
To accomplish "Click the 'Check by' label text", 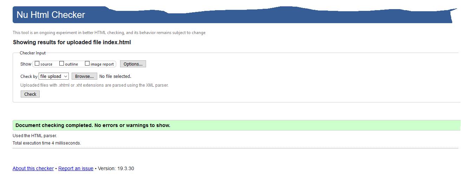I will coord(29,76).
